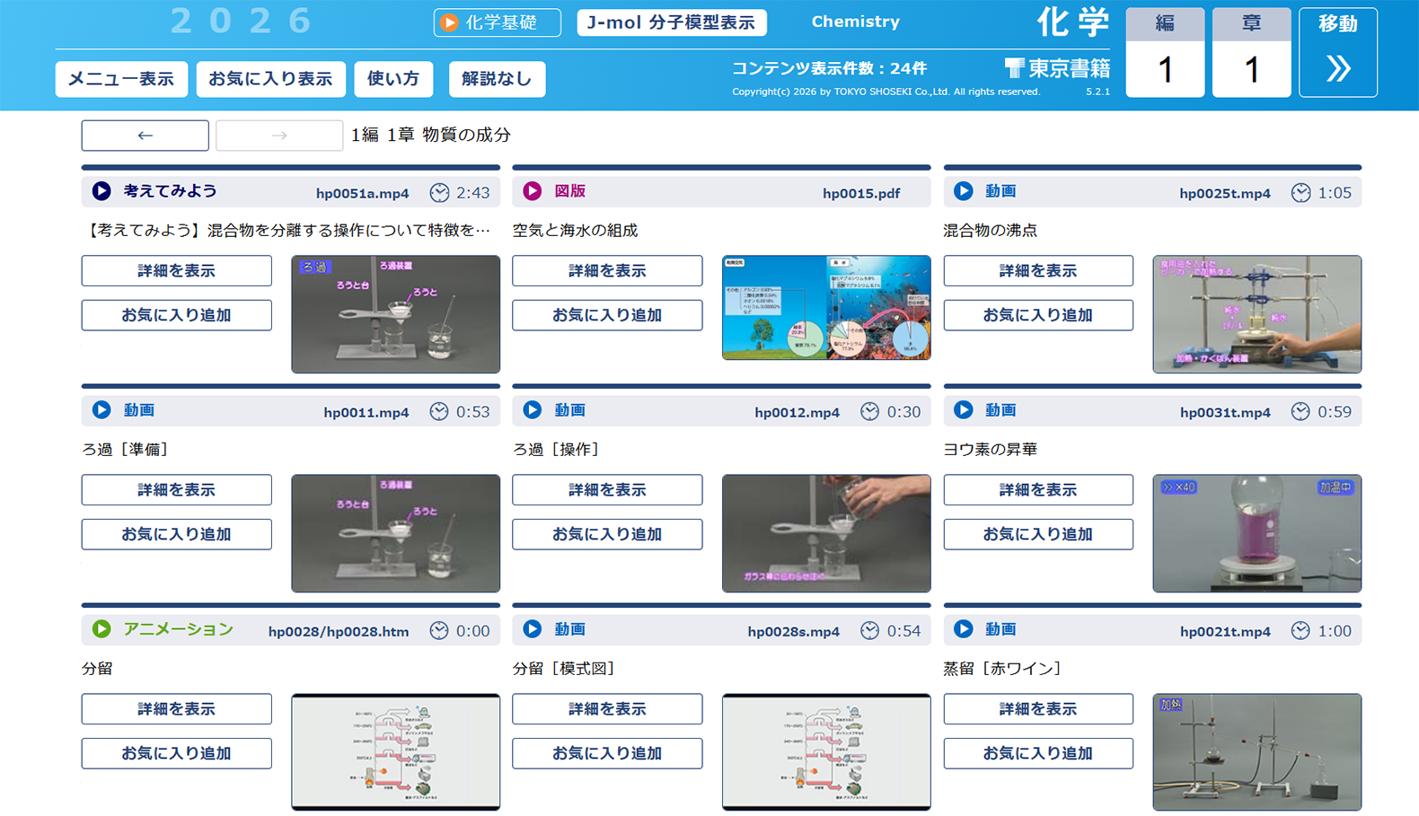Click play icon next to hp0011.mp4
The height and width of the screenshot is (816, 1419).
click(101, 410)
